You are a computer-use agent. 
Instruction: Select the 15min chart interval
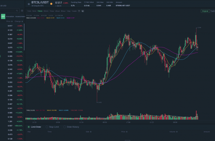pos(40,11)
